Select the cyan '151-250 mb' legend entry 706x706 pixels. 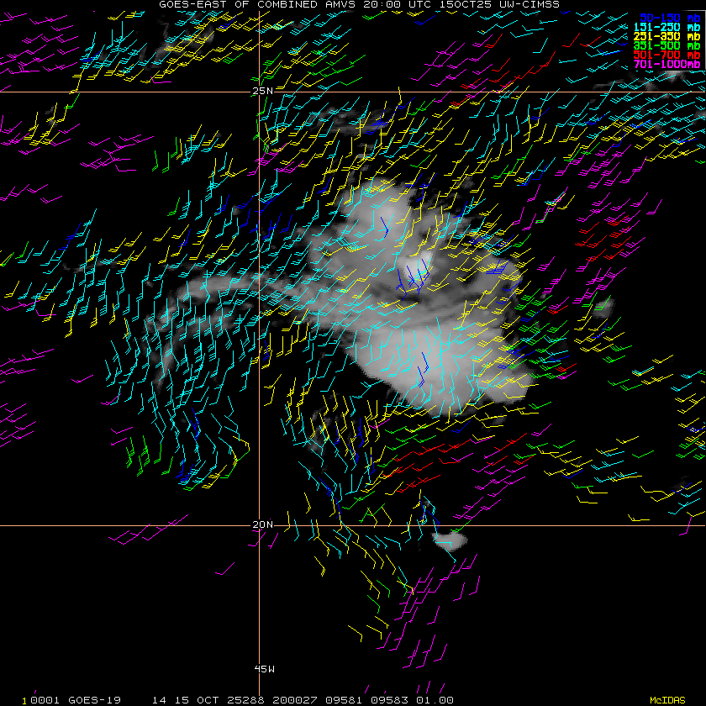tap(666, 27)
